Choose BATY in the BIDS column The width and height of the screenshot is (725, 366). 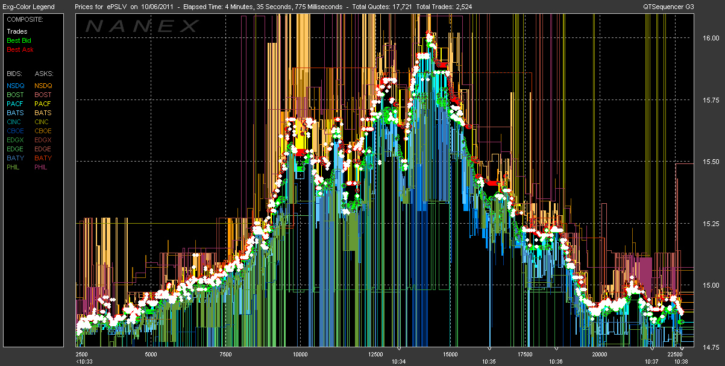point(16,158)
